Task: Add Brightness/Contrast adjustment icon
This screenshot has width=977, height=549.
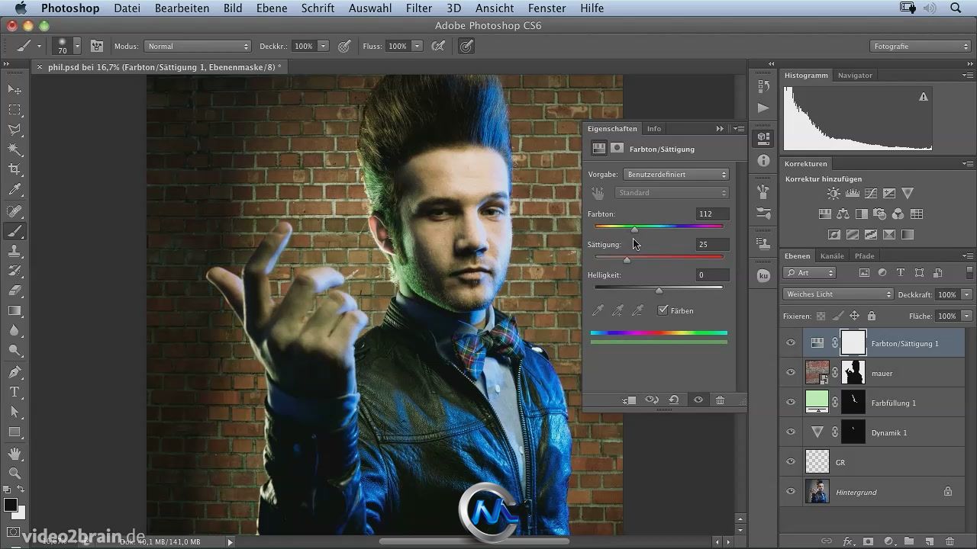Action: coord(834,194)
